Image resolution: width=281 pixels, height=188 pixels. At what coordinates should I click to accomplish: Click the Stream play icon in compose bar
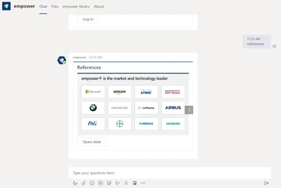117,183
